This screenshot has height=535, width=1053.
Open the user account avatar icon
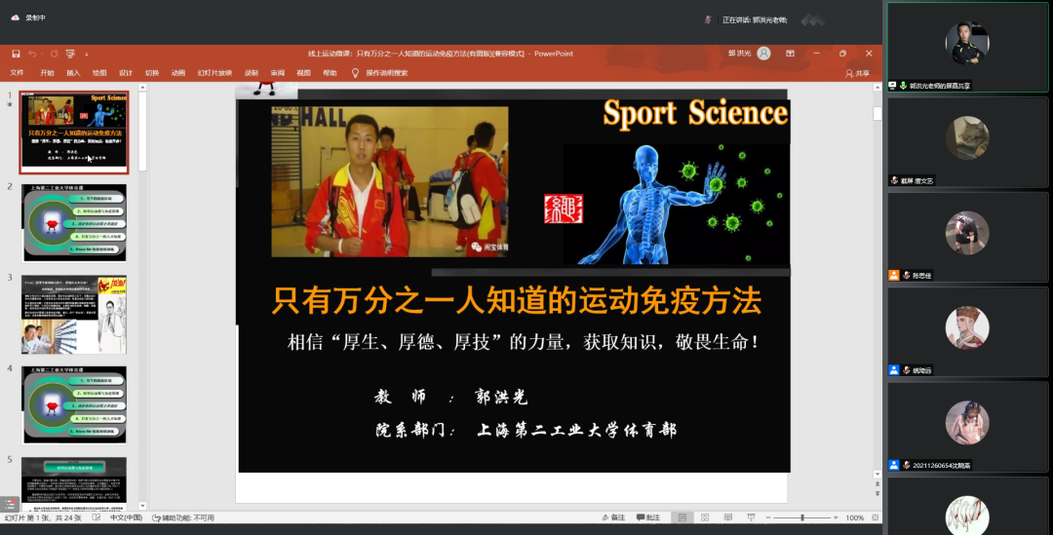tap(763, 54)
